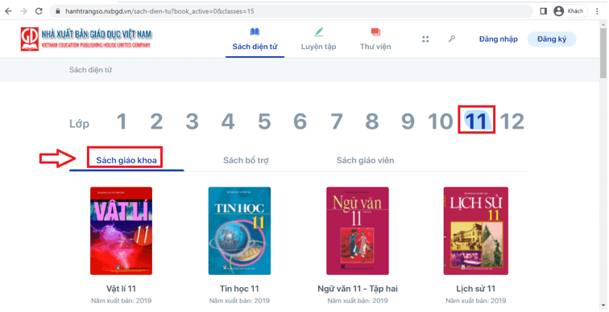Select grade 10 in the Lớp row
Screen dimensions: 609x312
[441, 121]
